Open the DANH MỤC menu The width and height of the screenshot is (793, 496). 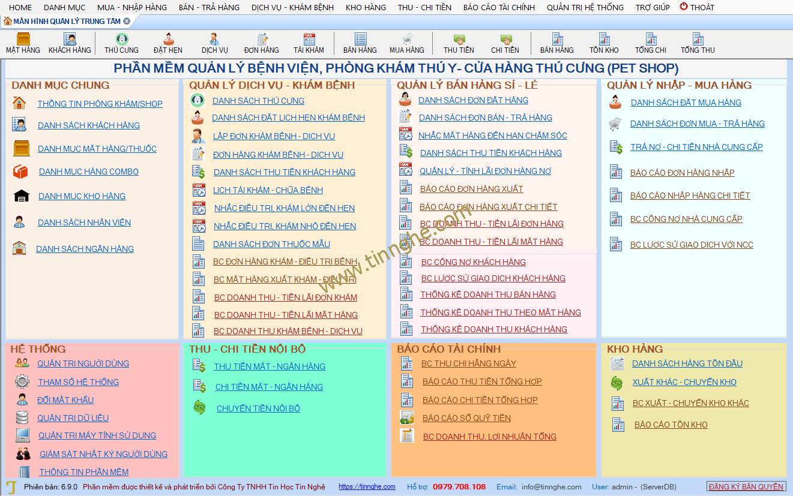(64, 7)
